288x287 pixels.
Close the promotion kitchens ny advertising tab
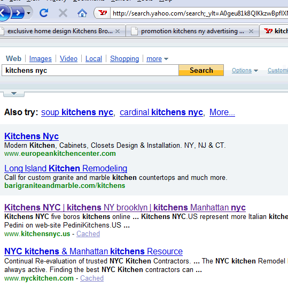tap(251, 31)
